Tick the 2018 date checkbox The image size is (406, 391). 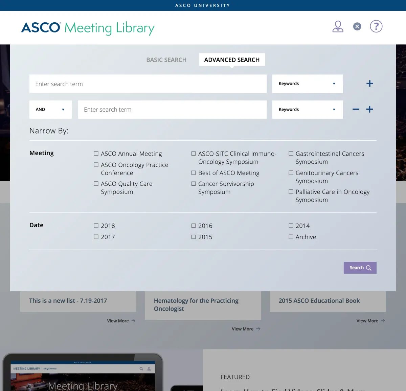pyautogui.click(x=96, y=226)
